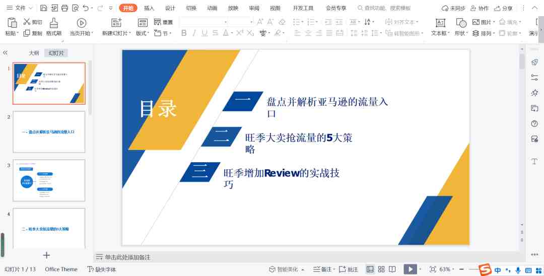The height and width of the screenshot is (276, 544).
Task: Open Print Preview from quick access bar
Action: [x=75, y=8]
